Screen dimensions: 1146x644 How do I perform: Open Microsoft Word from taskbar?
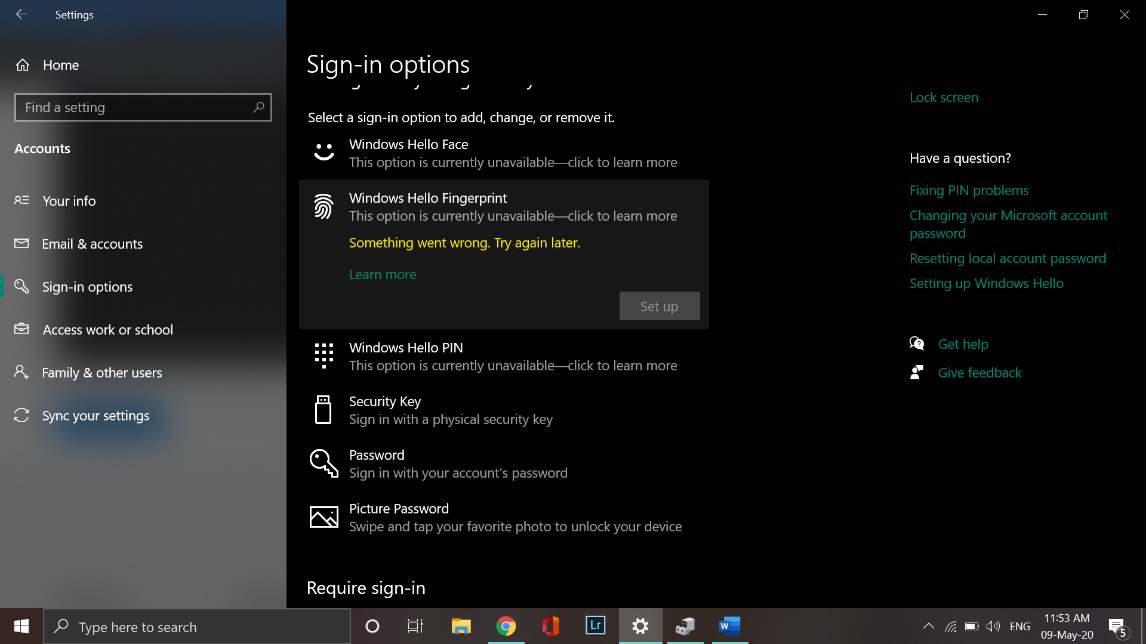(729, 626)
